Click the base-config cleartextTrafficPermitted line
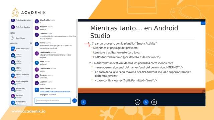 coord(126,80)
